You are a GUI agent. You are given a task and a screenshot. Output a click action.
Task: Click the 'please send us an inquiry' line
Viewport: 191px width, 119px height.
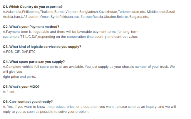click(x=89, y=107)
